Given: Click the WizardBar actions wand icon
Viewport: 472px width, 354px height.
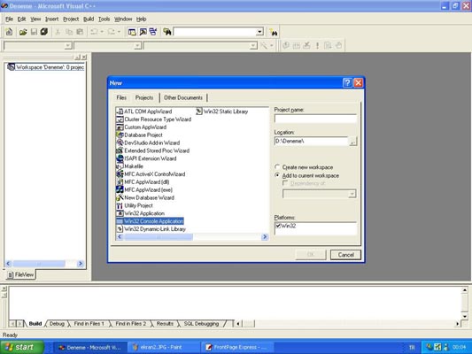Looking at the screenshot, I should click(x=264, y=45).
